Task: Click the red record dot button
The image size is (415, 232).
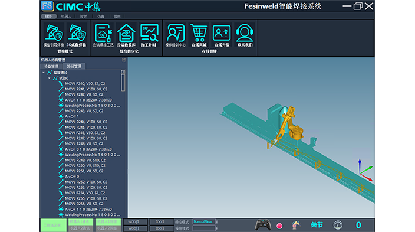Action: point(279,226)
